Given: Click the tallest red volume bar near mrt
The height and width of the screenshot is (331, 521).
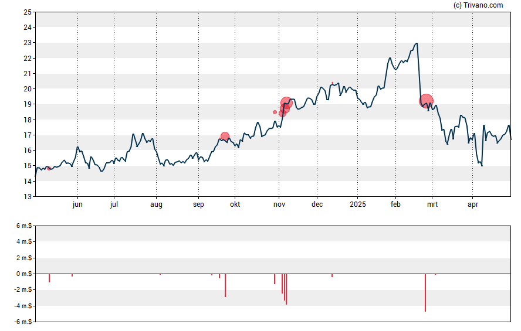Looking at the screenshot, I should [425, 292].
